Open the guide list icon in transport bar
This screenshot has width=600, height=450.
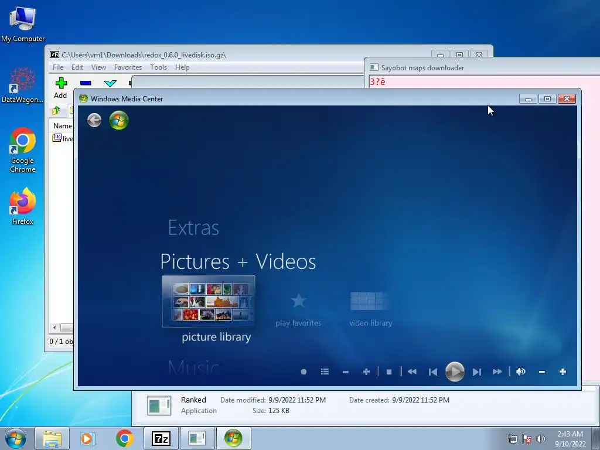click(x=325, y=371)
